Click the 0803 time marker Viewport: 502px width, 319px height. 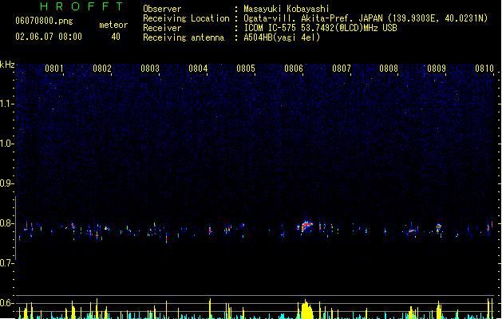[150, 69]
